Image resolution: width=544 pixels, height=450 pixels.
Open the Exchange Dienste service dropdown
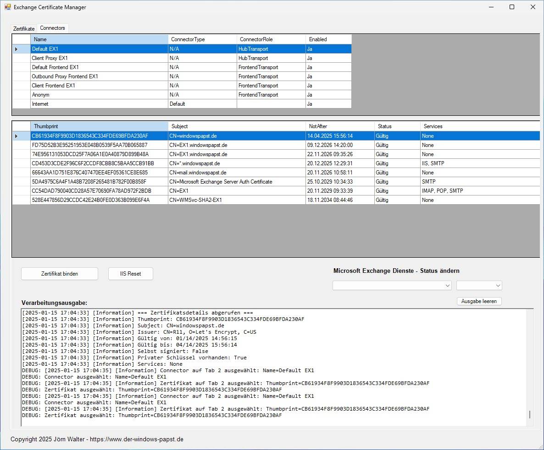click(x=392, y=286)
